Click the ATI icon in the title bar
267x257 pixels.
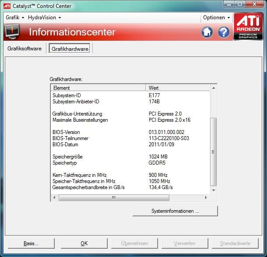coord(7,6)
